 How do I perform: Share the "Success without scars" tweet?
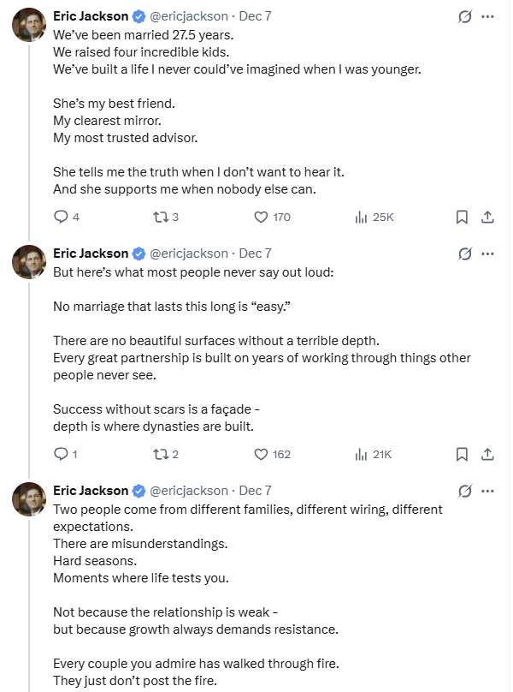487,454
